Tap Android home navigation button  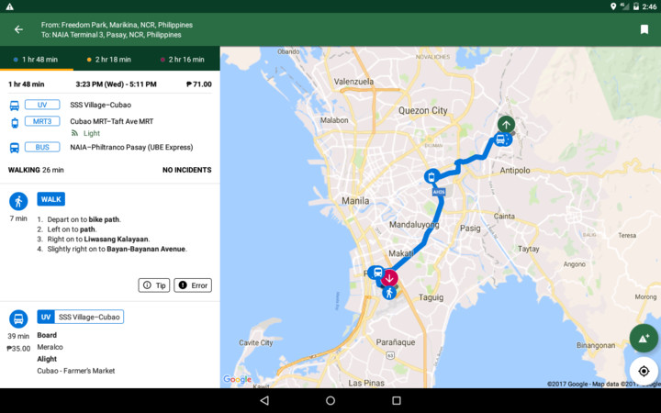click(x=330, y=400)
